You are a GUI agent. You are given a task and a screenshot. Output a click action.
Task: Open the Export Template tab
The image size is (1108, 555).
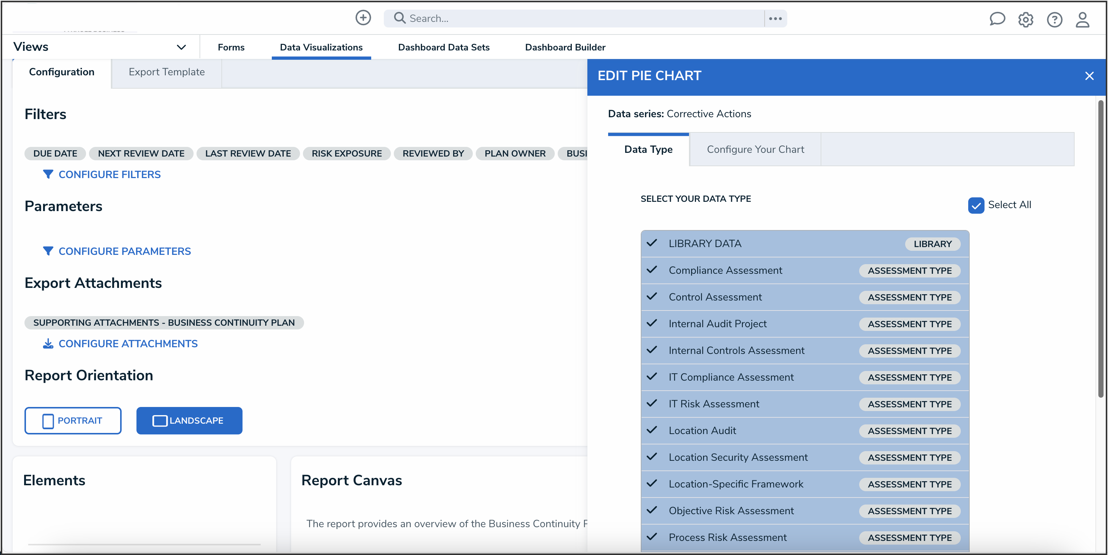point(166,72)
